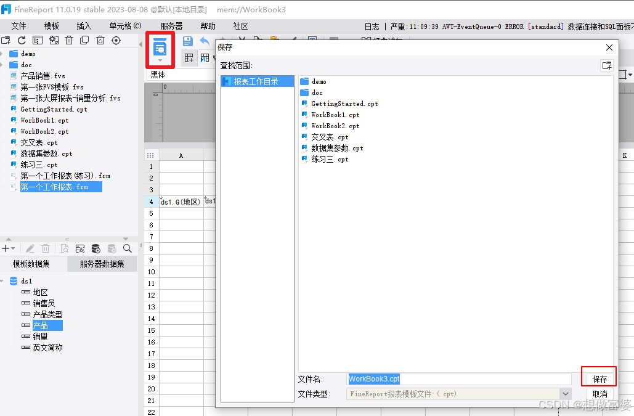Click cell containing ds1.G(地区) in sheet
This screenshot has height=416, width=634.
(x=181, y=202)
